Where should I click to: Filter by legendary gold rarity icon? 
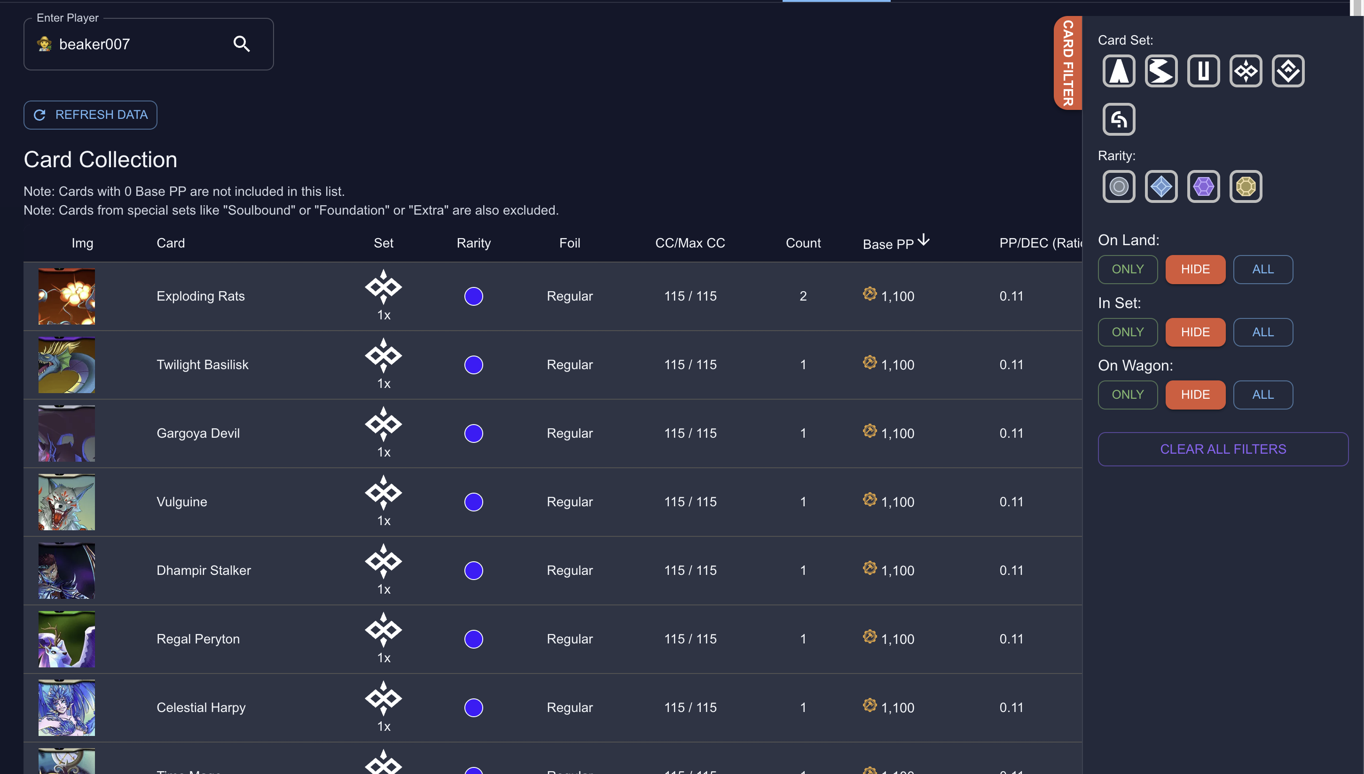pyautogui.click(x=1246, y=186)
